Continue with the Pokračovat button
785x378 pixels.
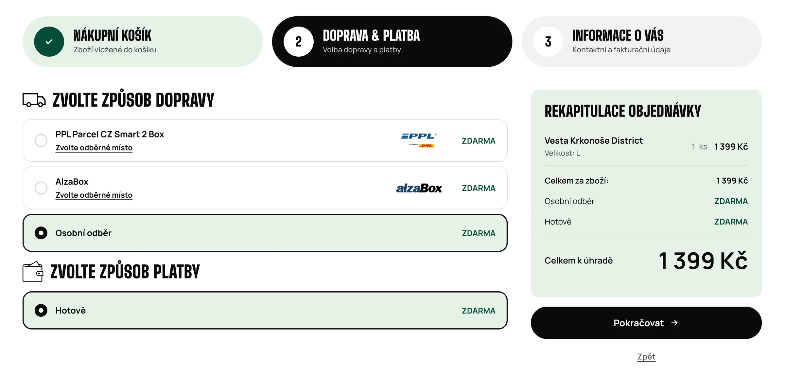(x=646, y=323)
